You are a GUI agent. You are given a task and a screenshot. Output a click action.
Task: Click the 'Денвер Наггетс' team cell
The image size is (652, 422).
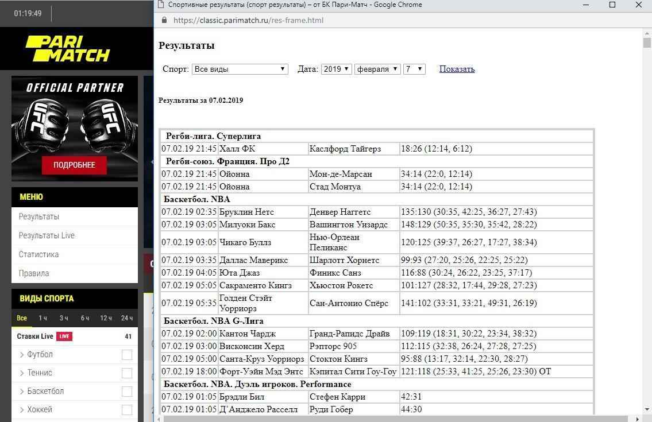[x=353, y=212]
